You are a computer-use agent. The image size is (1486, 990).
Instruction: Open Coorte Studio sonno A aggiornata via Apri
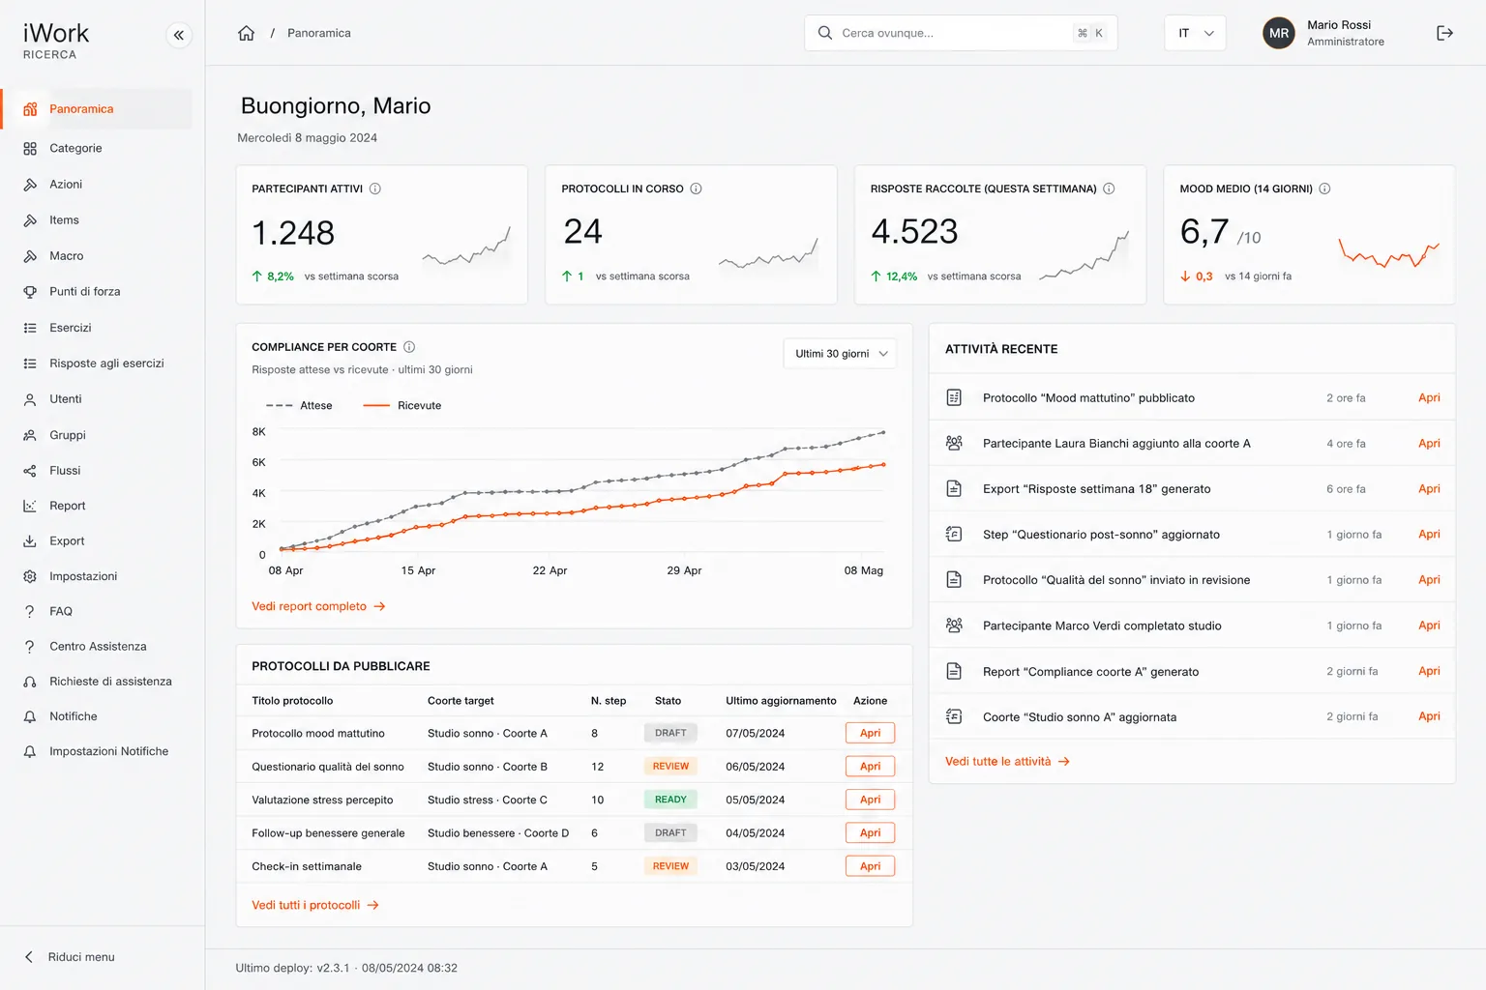pyautogui.click(x=1429, y=716)
